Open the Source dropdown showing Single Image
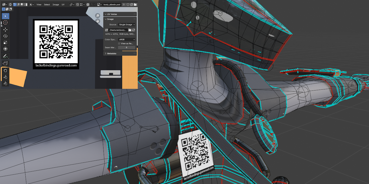Screen dimensions: 369x184 [x=127, y=25]
